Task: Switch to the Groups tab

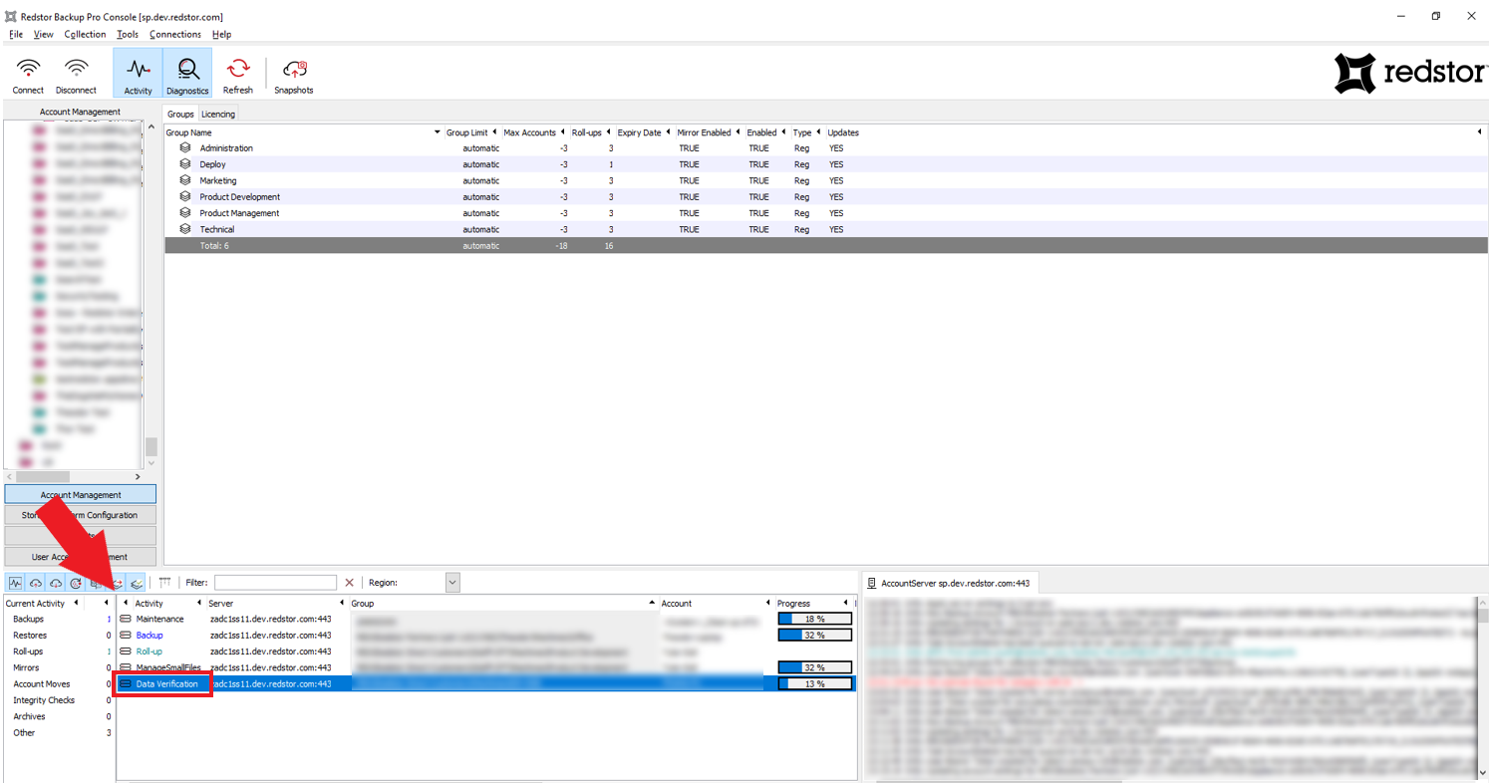Action: 180,114
